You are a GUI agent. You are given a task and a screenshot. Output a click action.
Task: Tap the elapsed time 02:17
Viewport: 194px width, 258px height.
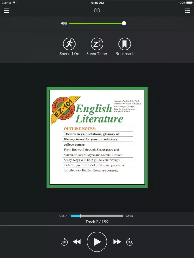click(x=64, y=216)
